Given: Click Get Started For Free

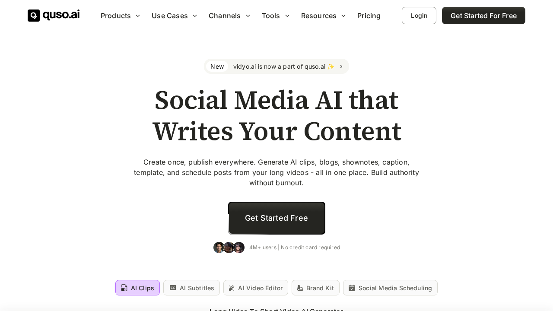Looking at the screenshot, I should click(483, 16).
